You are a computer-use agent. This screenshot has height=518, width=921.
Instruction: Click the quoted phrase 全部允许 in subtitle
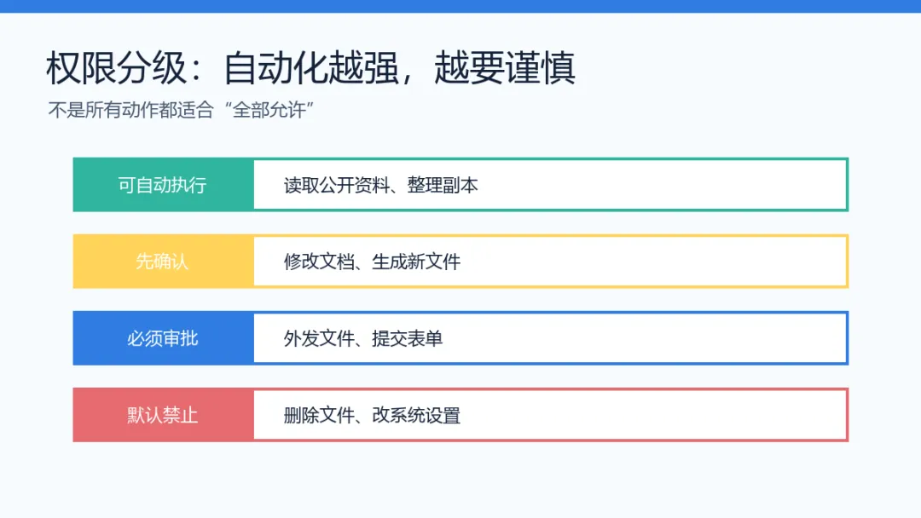click(x=269, y=110)
